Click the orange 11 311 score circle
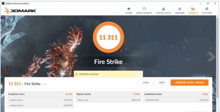This screenshot has width=220, height=112. (x=108, y=38)
